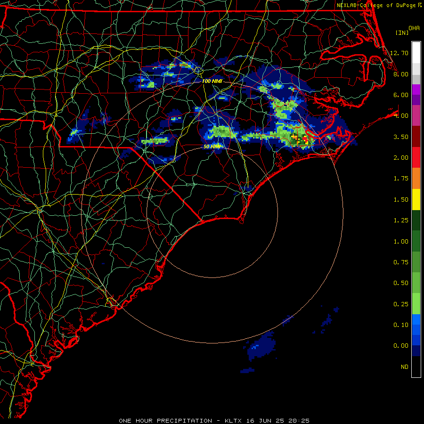Click the '[IN]' units label
Viewport: 424px width, 424px height.
pyautogui.click(x=402, y=33)
